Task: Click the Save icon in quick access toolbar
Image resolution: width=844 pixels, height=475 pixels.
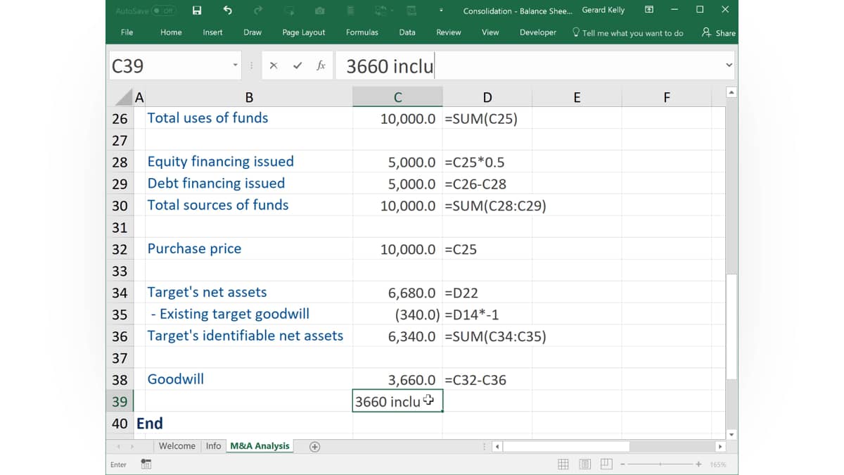Action: tap(197, 11)
